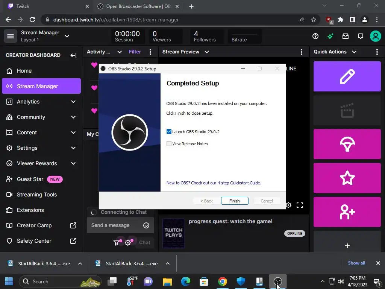Open Streaming Tools in the sidebar
The width and height of the screenshot is (385, 289).
coord(41,195)
